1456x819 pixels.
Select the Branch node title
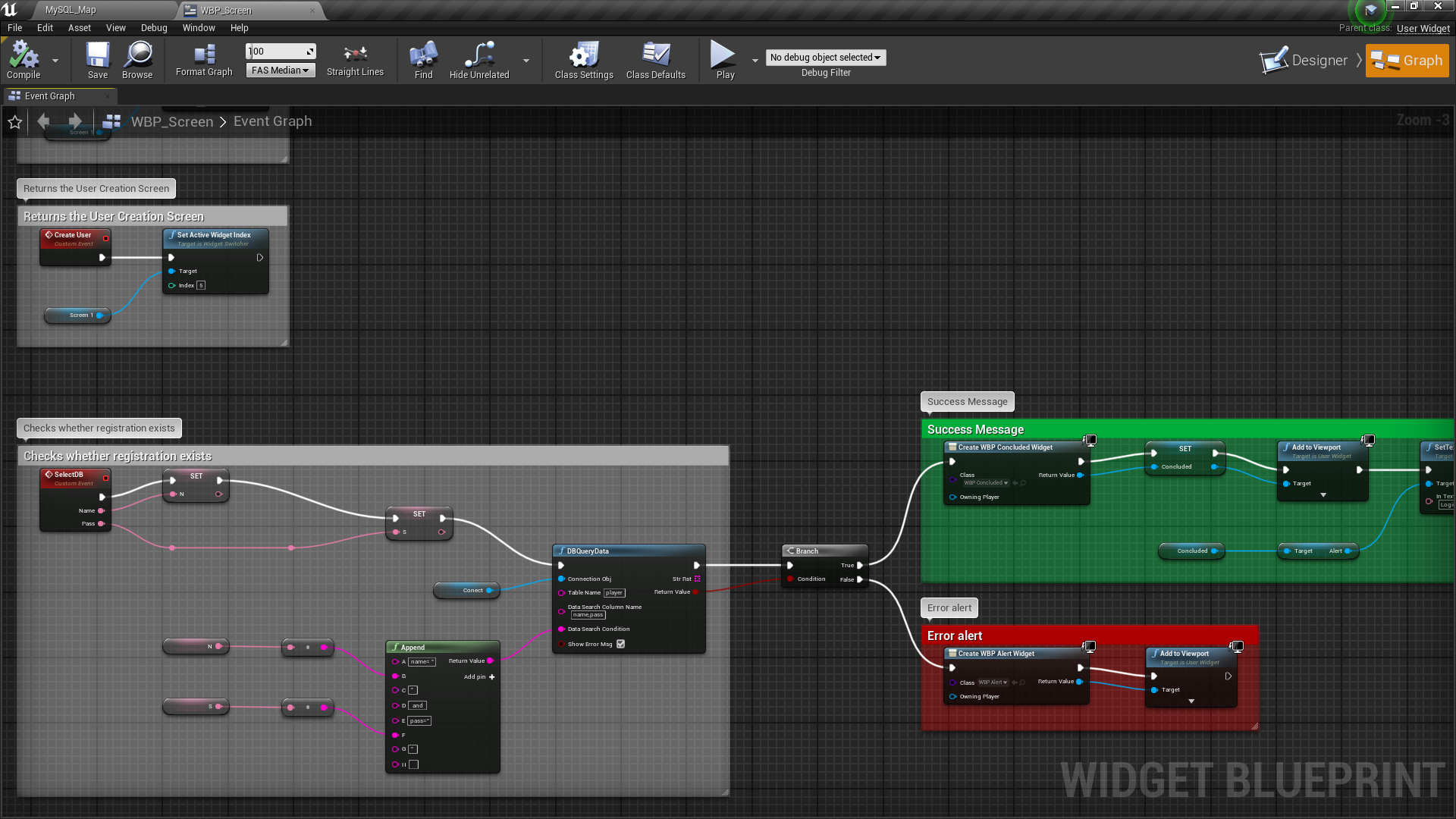click(x=824, y=551)
